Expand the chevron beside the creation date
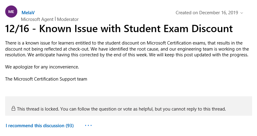Viewport: 257px width, 136px height. pos(241,13)
